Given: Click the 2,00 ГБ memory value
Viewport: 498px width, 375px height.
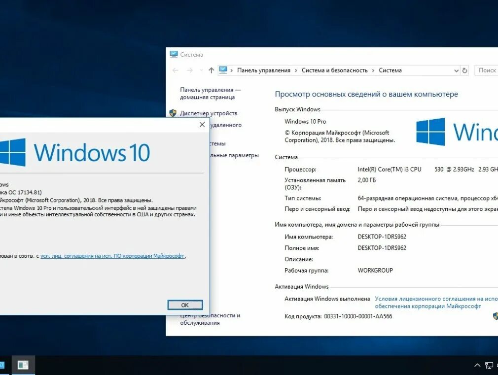Looking at the screenshot, I should (366, 180).
